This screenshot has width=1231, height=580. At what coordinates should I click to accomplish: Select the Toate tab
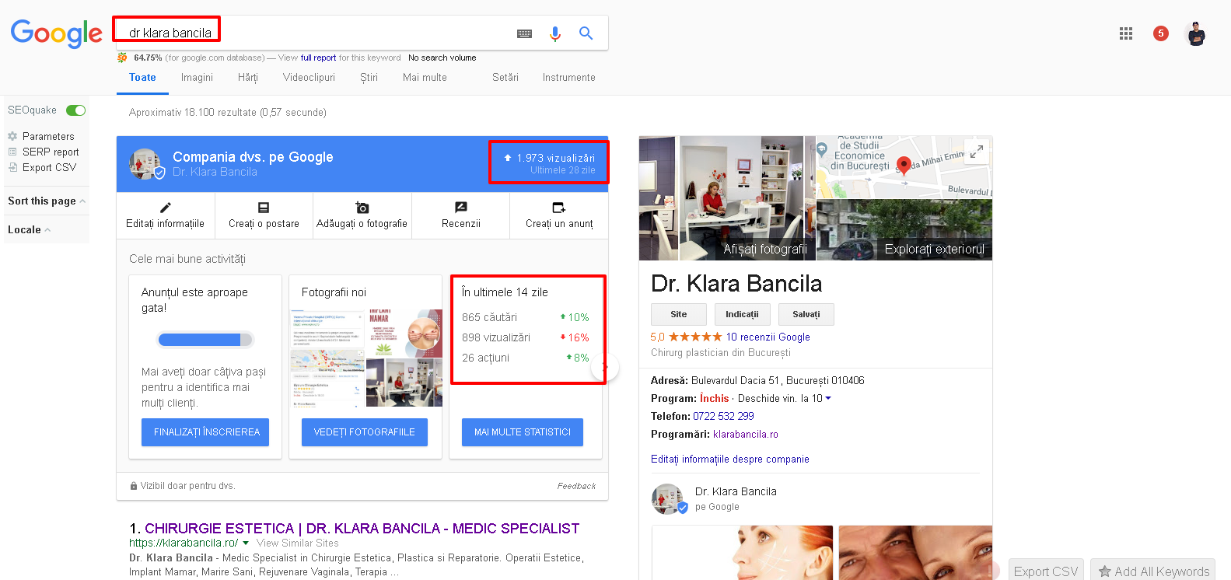pos(142,78)
